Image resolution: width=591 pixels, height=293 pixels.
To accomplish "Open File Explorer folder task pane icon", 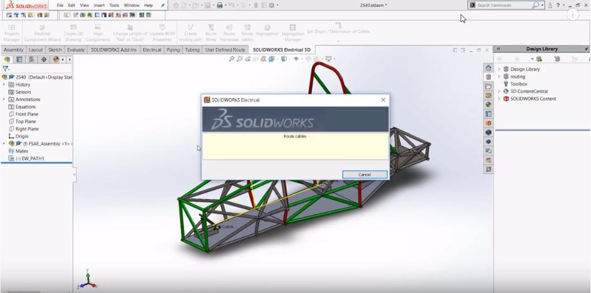I will coord(488,87).
